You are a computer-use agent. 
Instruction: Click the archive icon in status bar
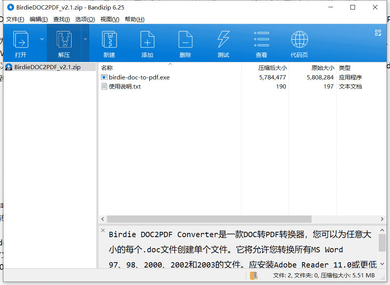pos(253,275)
